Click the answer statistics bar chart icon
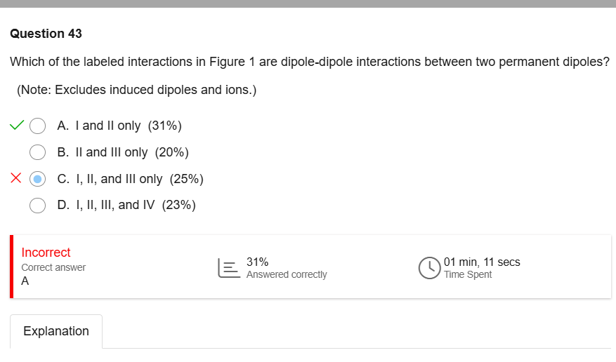The image size is (616, 362). (228, 268)
